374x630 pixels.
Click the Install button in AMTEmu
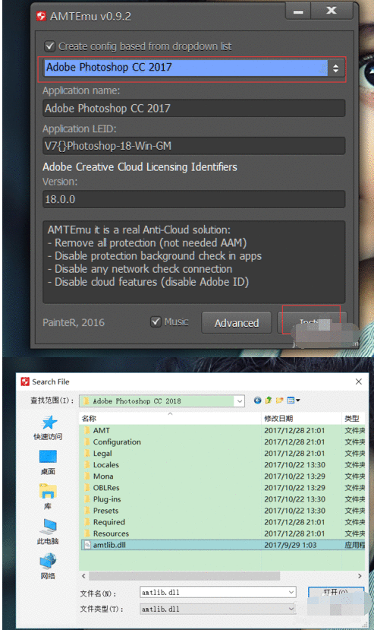pyautogui.click(x=311, y=323)
